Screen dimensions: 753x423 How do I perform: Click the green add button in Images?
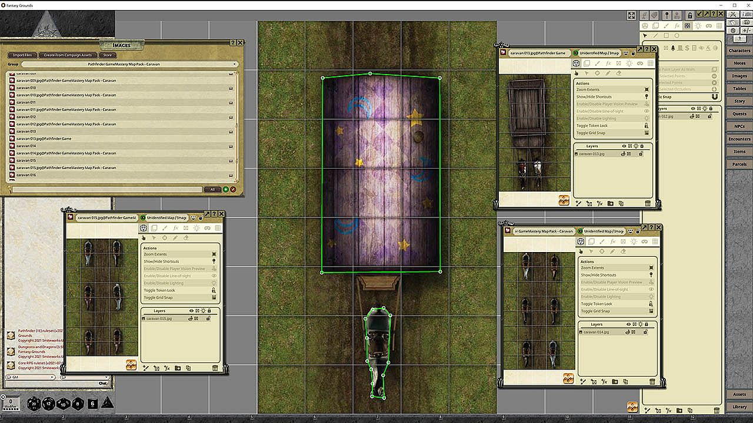(x=226, y=189)
